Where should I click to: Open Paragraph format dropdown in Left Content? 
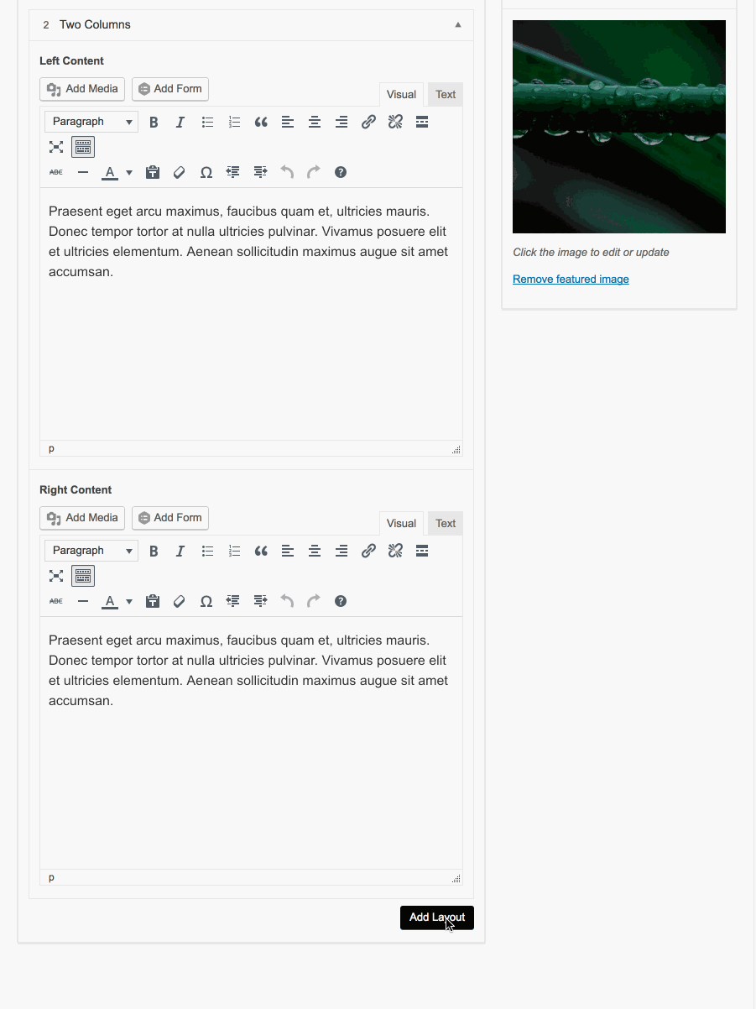click(91, 123)
